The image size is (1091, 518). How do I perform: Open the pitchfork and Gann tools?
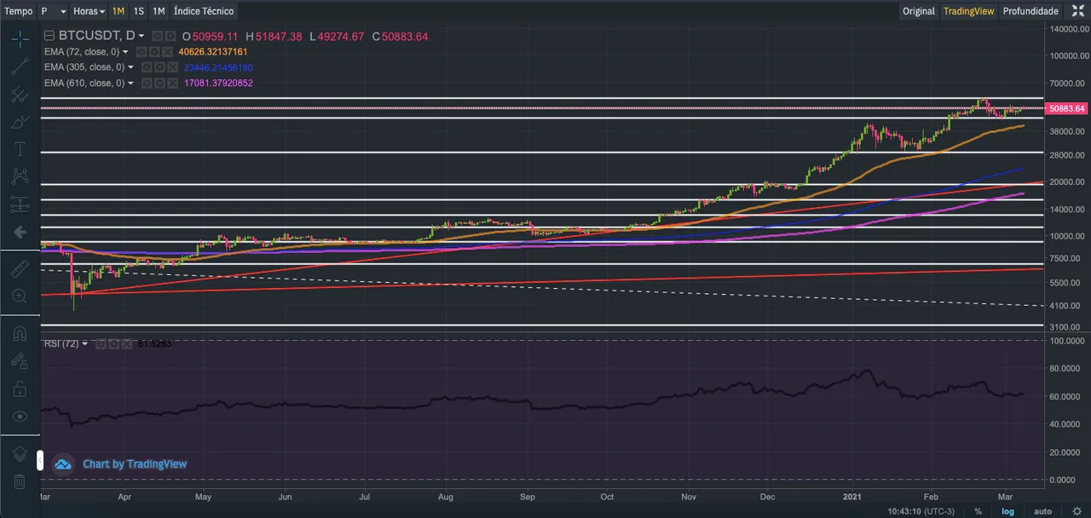[20, 95]
